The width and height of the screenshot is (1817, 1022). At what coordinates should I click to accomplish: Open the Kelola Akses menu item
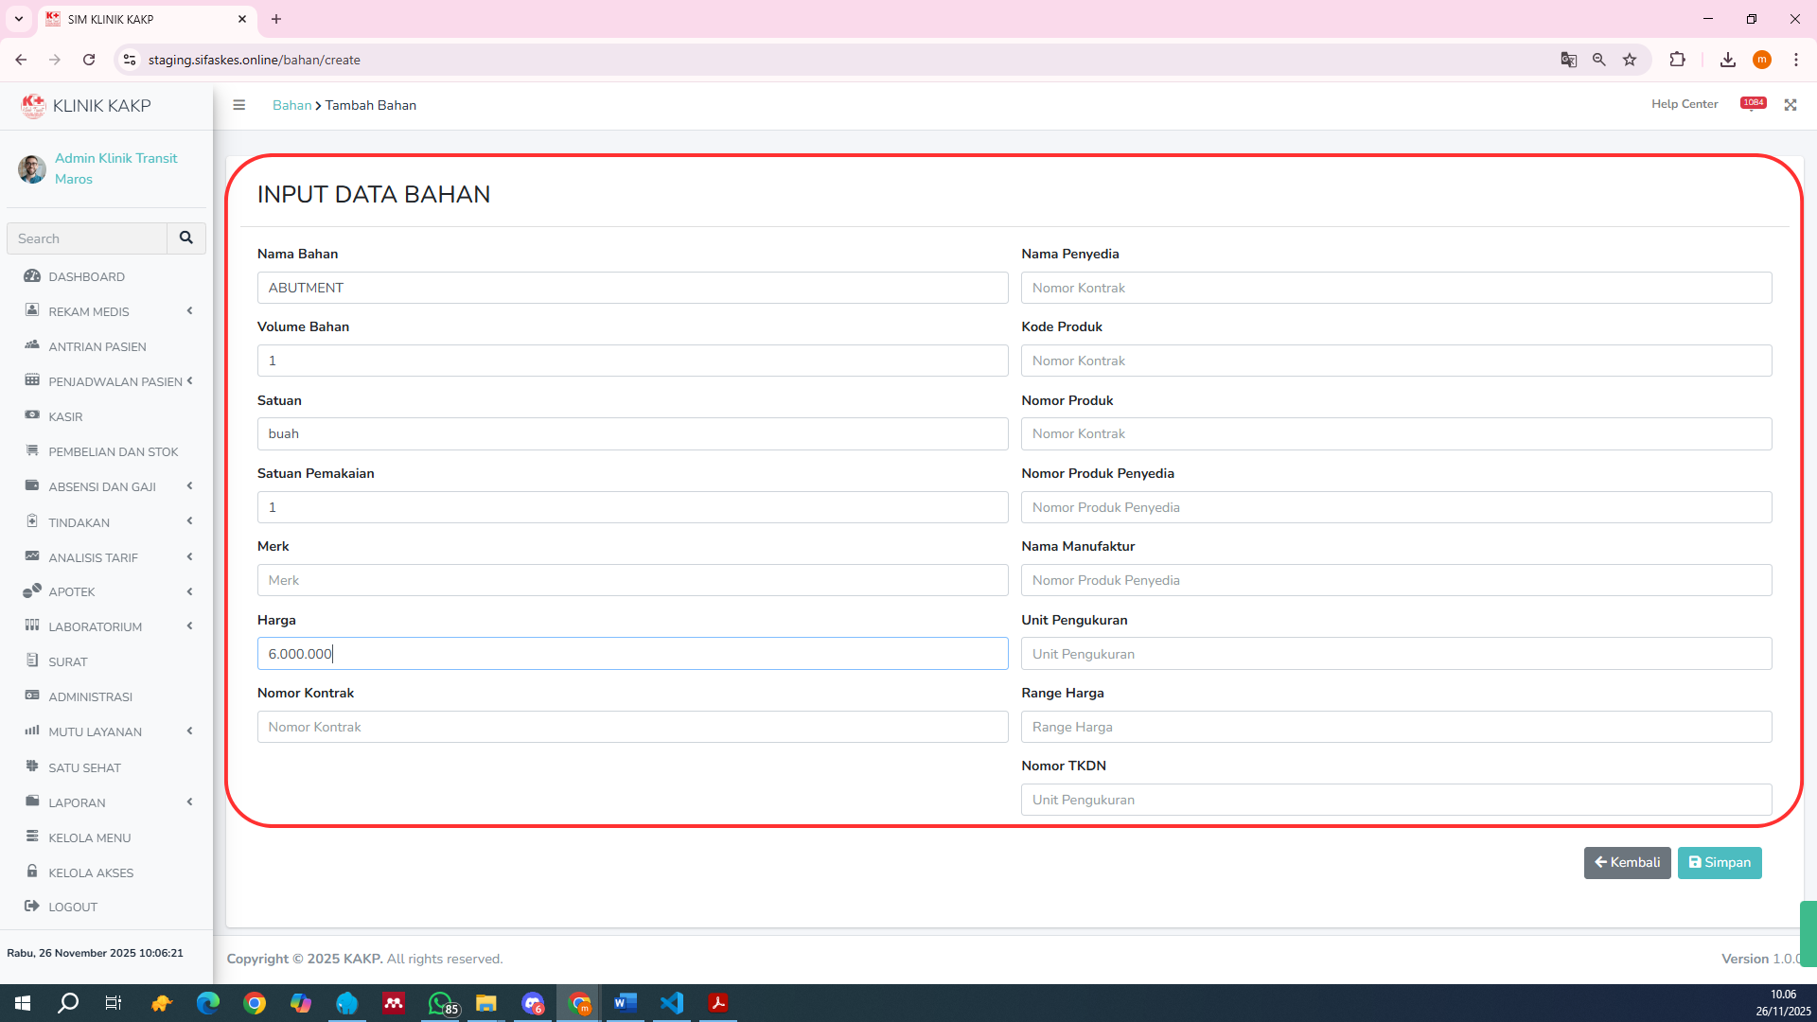(91, 872)
